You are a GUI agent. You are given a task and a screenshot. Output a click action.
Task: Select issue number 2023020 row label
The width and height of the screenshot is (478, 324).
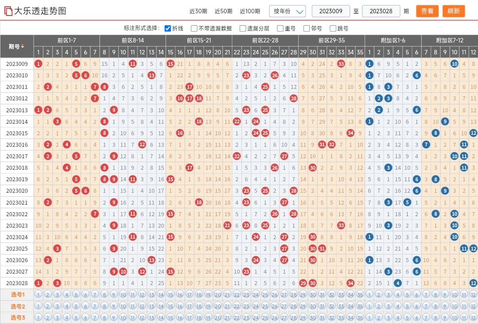point(17,191)
